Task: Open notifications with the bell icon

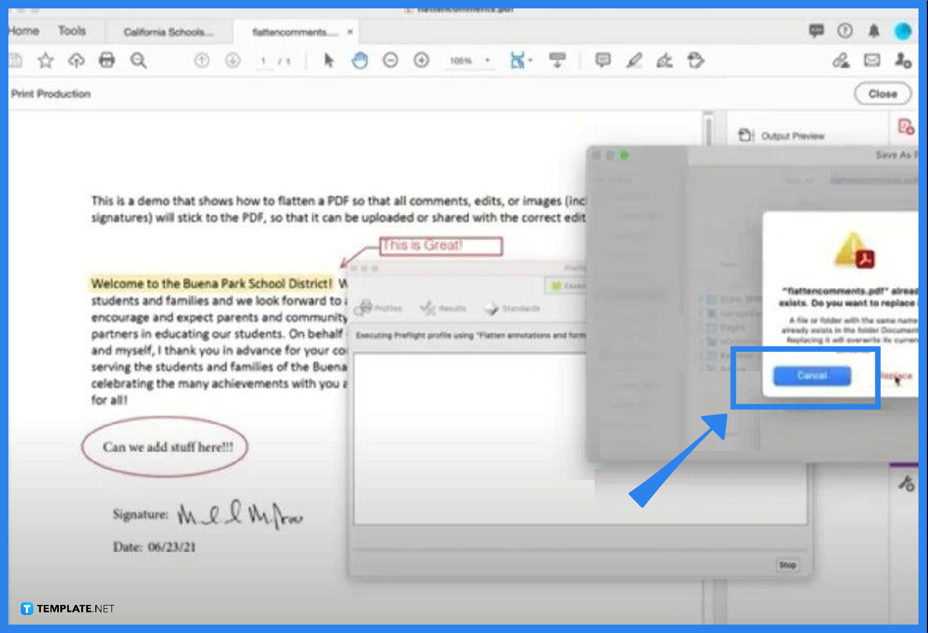Action: click(873, 31)
